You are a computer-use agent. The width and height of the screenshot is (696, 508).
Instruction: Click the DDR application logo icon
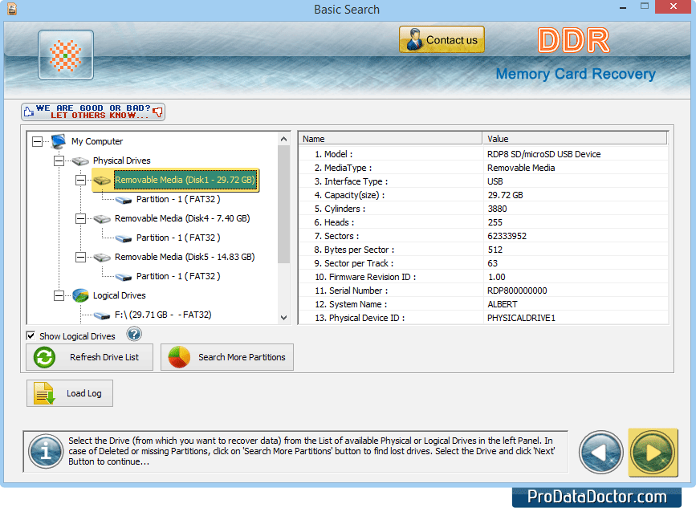pos(66,55)
